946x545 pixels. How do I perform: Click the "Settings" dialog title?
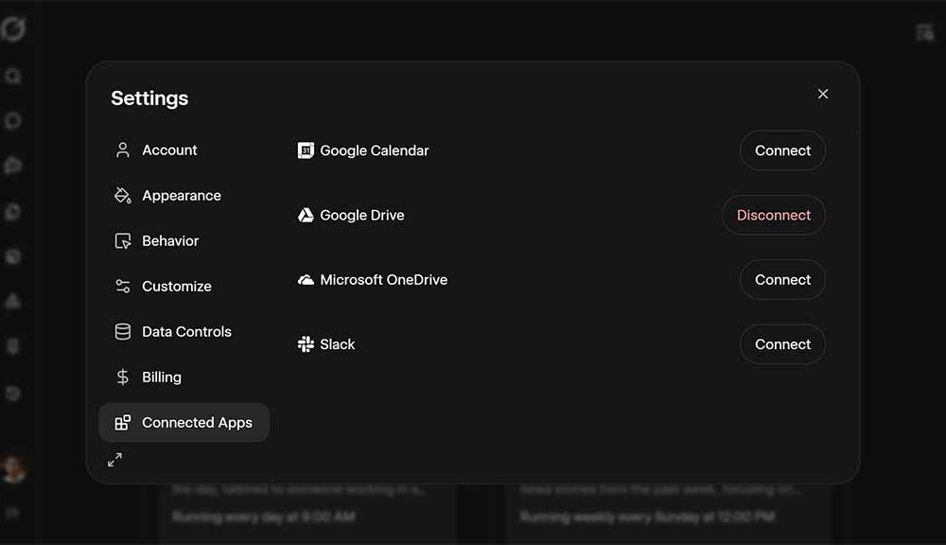point(149,97)
